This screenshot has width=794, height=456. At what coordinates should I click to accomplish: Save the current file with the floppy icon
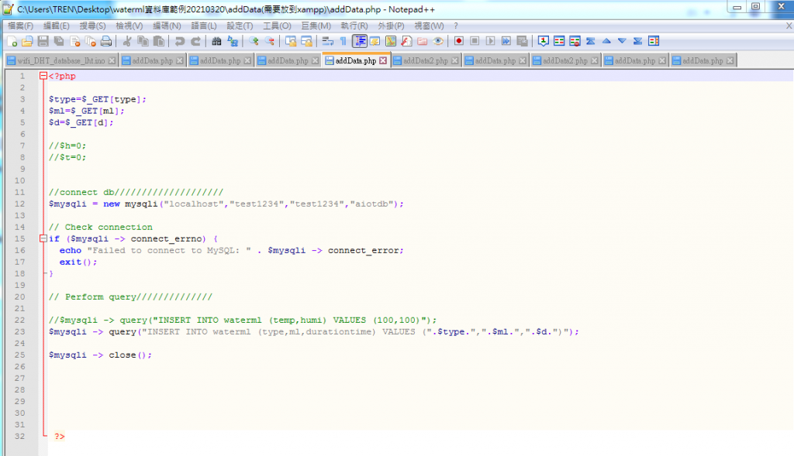point(43,42)
